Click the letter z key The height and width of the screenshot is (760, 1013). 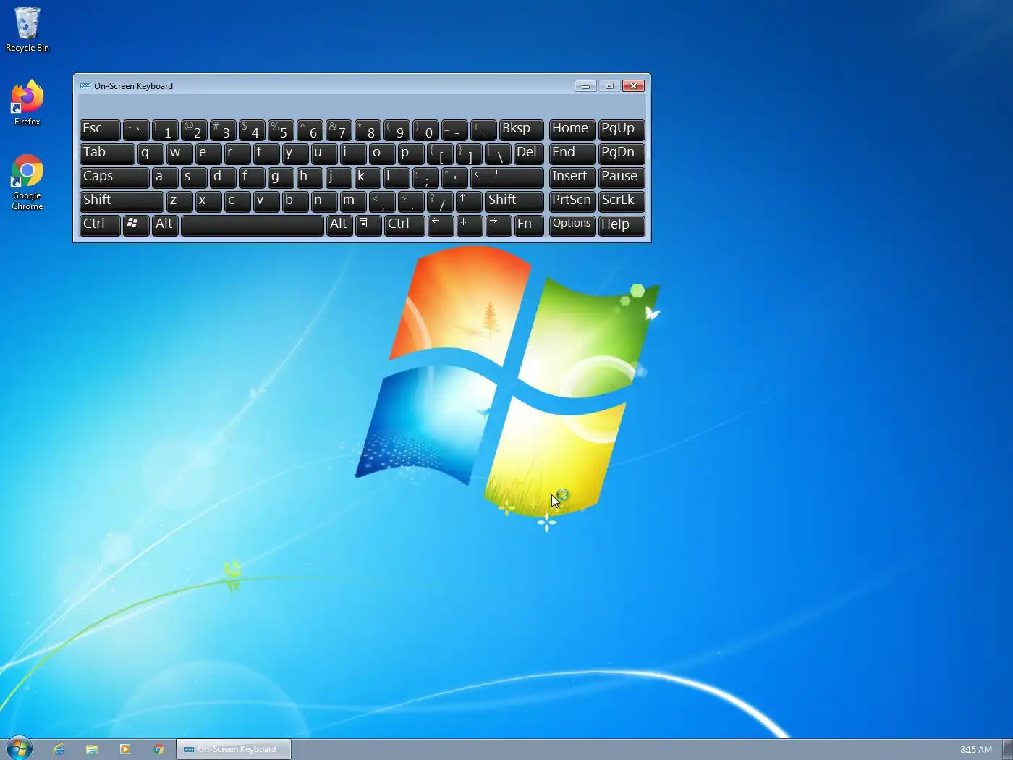coord(179,201)
